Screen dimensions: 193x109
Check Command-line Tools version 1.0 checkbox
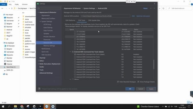75,77
